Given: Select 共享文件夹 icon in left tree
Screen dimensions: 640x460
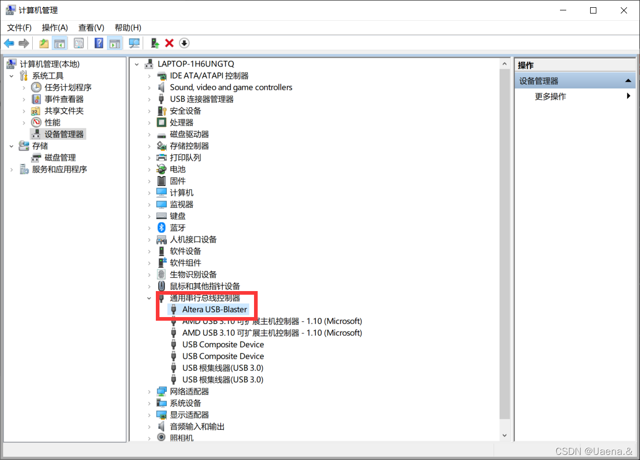Looking at the screenshot, I should pyautogui.click(x=36, y=111).
